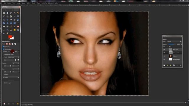Select the Measure tool
The image size is (189, 106).
coord(4,20)
